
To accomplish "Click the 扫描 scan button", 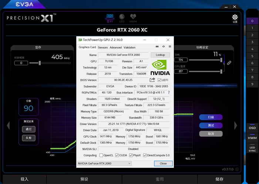I will click(x=211, y=117).
